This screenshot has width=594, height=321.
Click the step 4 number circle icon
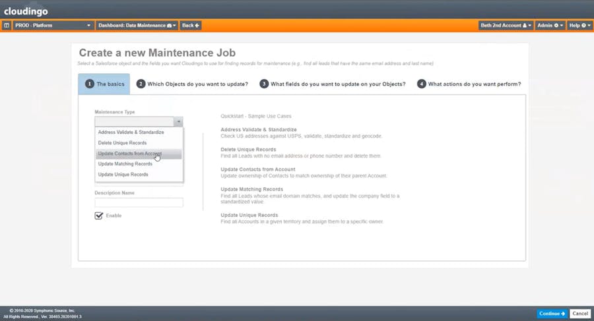coord(421,84)
